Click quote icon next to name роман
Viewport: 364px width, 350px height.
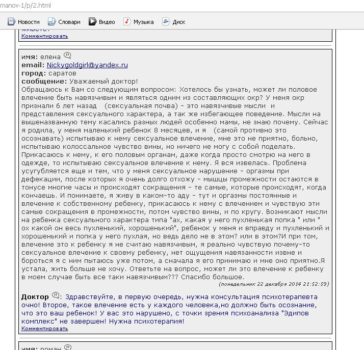click(68, 347)
